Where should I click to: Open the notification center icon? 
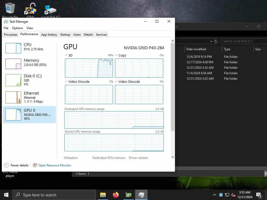[x=259, y=195]
